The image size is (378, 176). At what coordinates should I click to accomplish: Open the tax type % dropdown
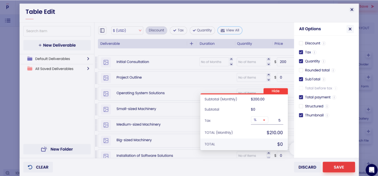pos(260,120)
